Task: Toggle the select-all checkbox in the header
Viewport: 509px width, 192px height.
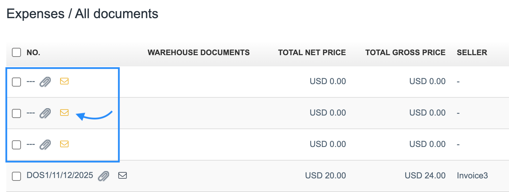Action: point(16,53)
